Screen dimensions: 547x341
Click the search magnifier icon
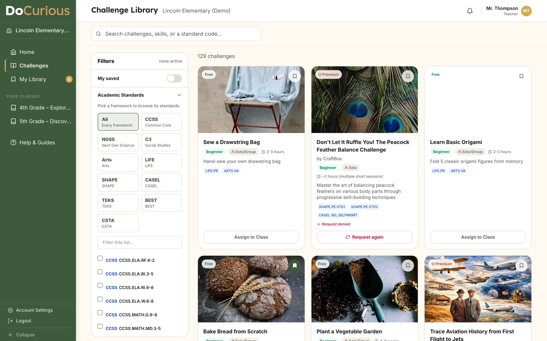(98, 34)
